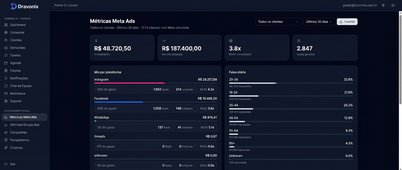The width and height of the screenshot is (402, 170).
Task: Click the Clientes people icon
Action: 6,40
